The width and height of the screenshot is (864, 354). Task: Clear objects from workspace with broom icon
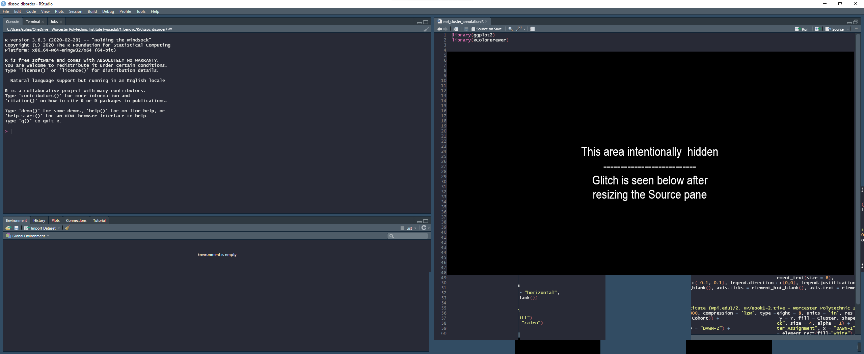pyautogui.click(x=67, y=228)
